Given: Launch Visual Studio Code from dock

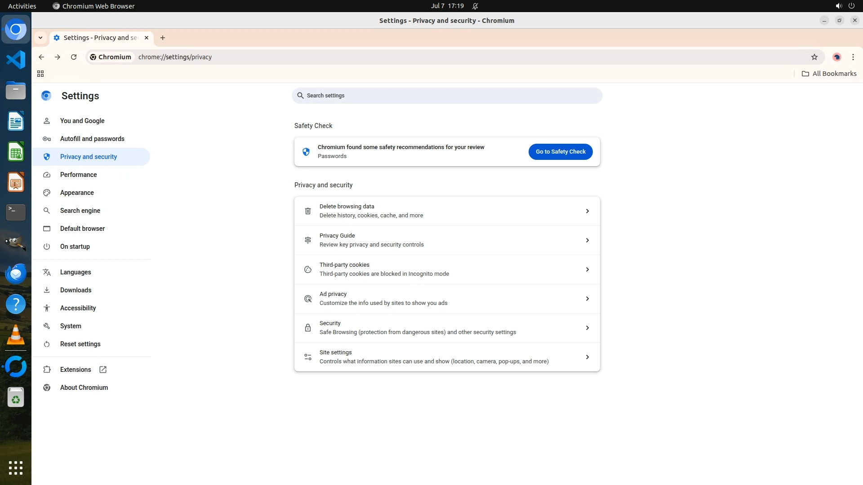Looking at the screenshot, I should (16, 60).
